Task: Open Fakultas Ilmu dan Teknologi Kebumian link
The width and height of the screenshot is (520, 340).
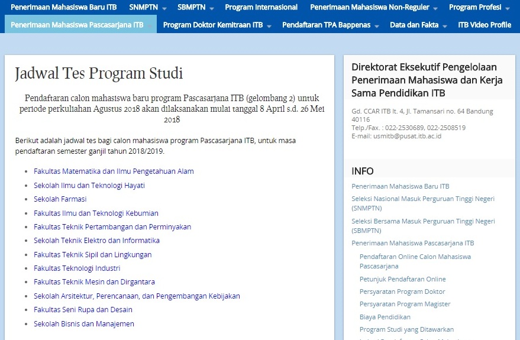Action: click(96, 213)
